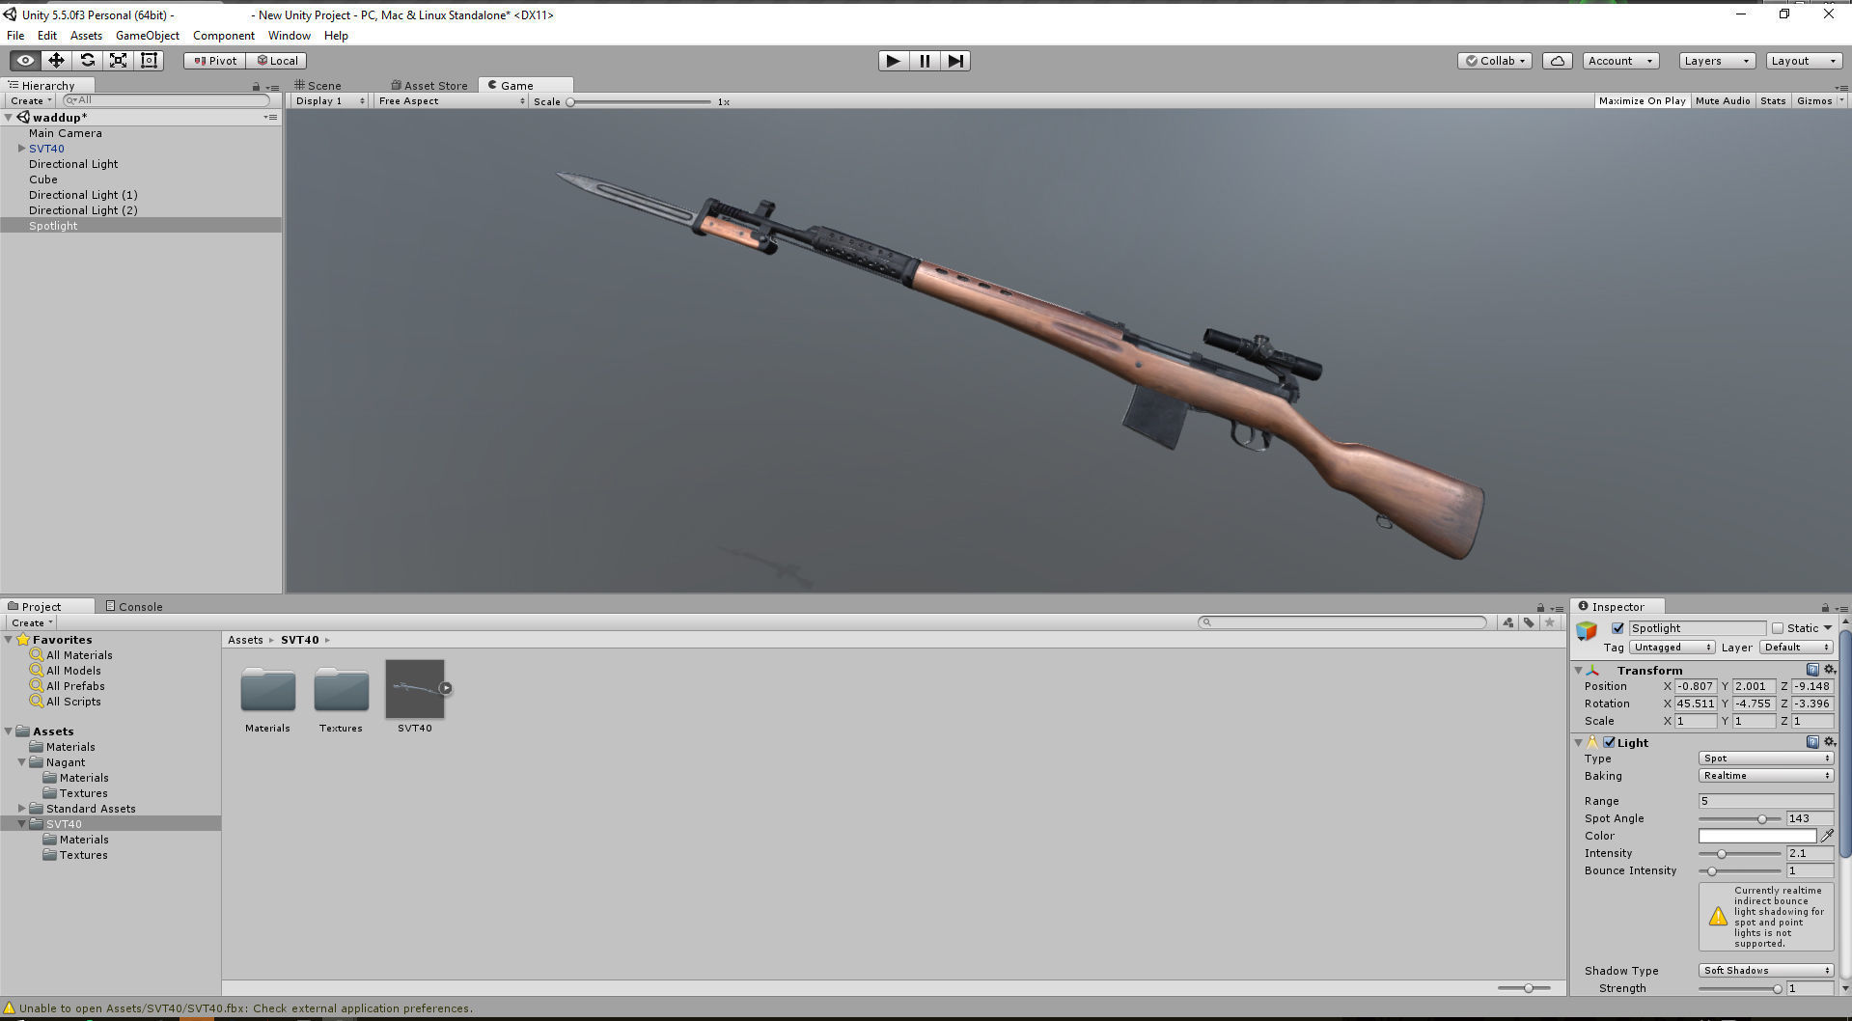Pause the game preview

click(x=924, y=60)
